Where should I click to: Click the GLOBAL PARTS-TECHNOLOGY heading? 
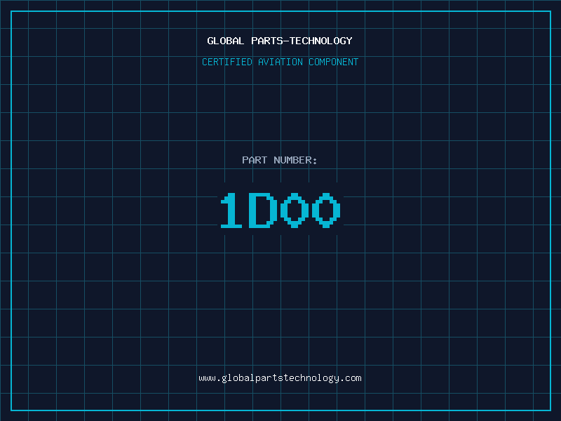280,41
